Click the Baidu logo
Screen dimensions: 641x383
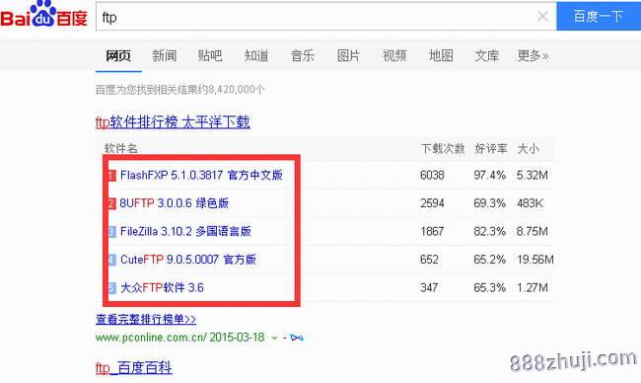(x=43, y=15)
